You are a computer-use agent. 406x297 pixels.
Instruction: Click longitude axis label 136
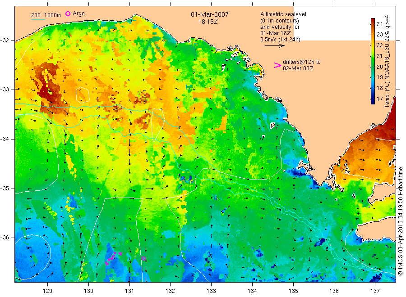334,291
